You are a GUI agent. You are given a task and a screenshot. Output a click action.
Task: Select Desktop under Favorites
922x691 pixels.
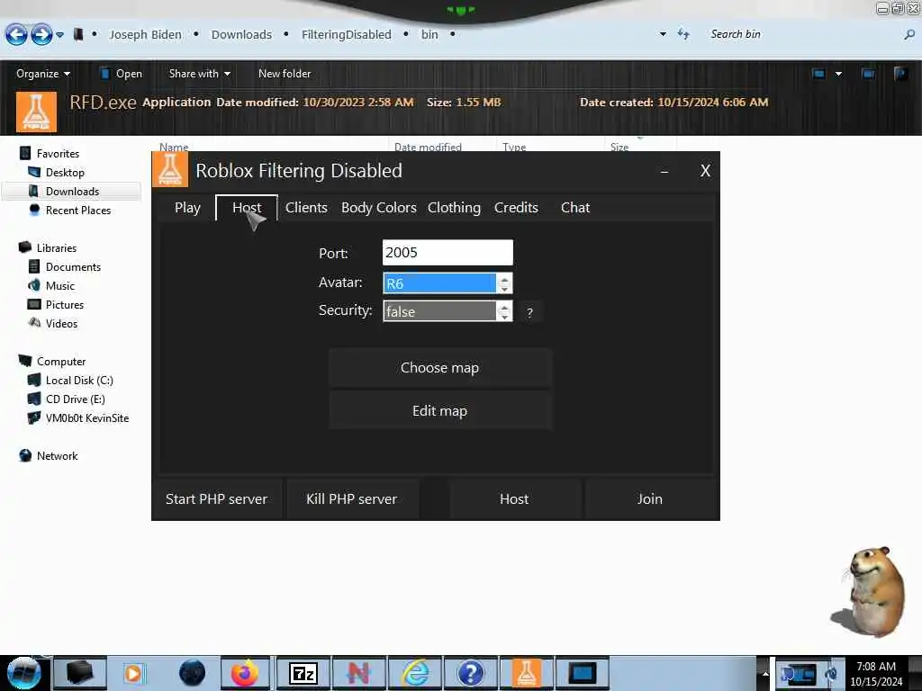pos(65,172)
